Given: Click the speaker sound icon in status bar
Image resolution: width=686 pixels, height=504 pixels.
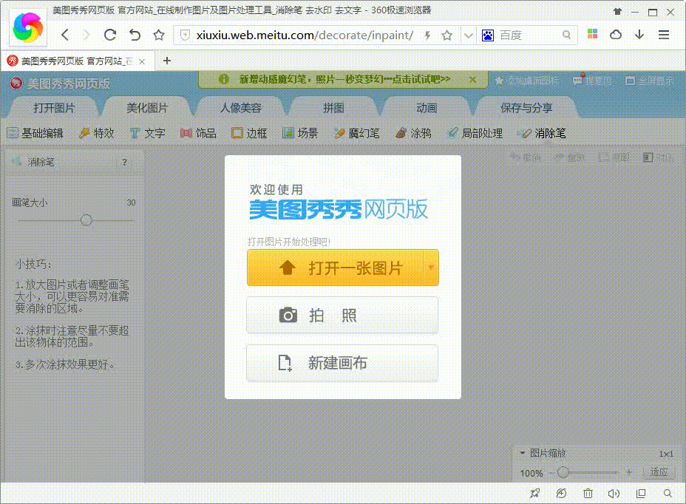Looking at the screenshot, I should pos(614,494).
